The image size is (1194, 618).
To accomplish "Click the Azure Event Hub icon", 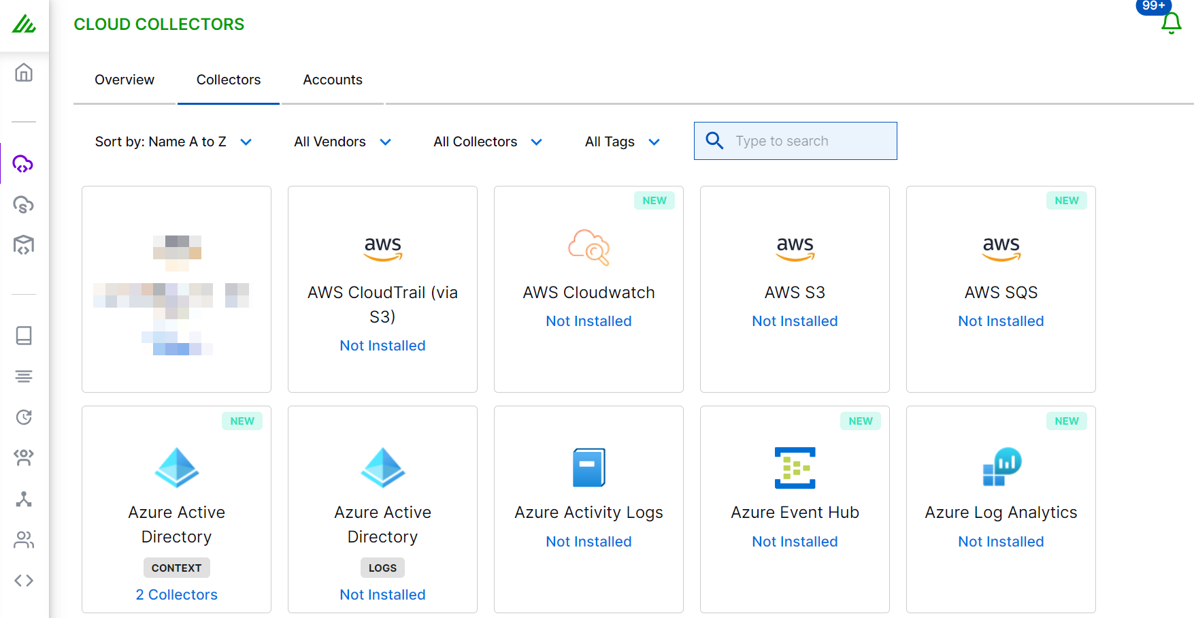I will coord(795,468).
